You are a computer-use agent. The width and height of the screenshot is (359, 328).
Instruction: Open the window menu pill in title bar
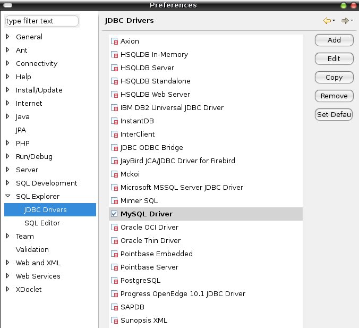7,5
